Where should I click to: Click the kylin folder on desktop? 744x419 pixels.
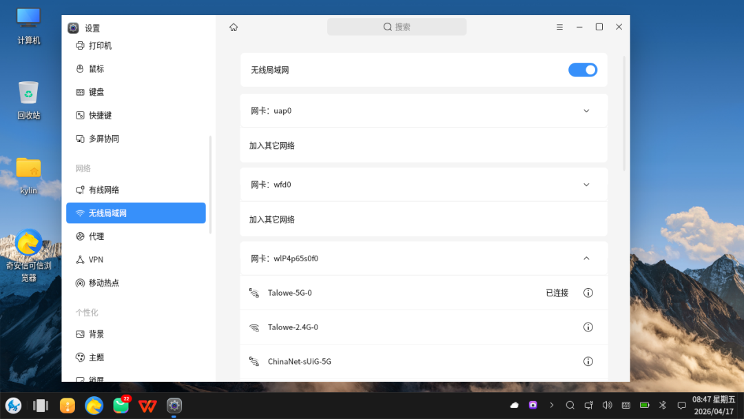(x=28, y=176)
